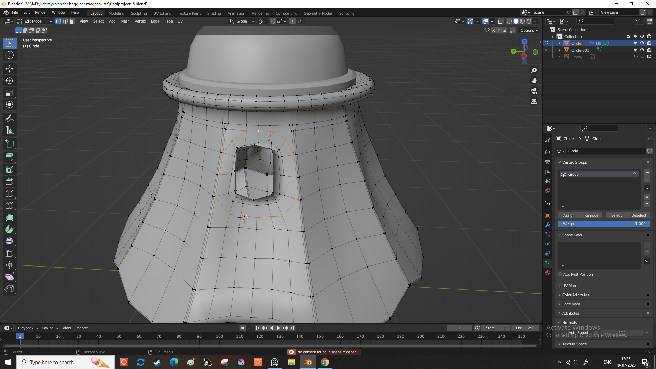This screenshot has height=369, width=656.
Task: Select the Scale tool
Action: coord(10,93)
